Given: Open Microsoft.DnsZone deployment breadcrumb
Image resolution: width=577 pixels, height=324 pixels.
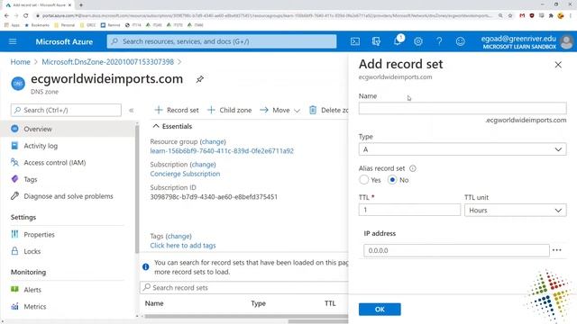Looking at the screenshot, I should [107, 62].
